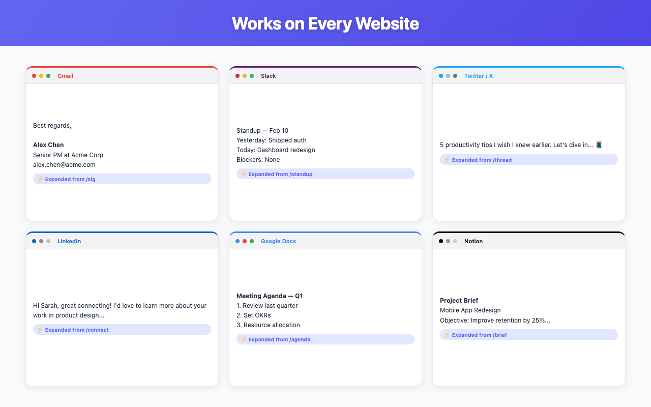The height and width of the screenshot is (407, 651).
Task: Select the Twitter / X window title
Action: (x=479, y=76)
